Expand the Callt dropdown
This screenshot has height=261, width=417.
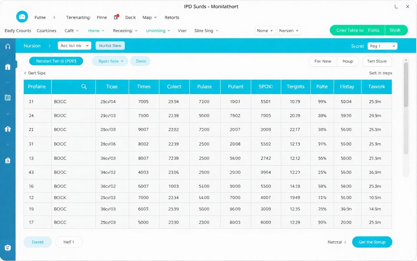72,31
